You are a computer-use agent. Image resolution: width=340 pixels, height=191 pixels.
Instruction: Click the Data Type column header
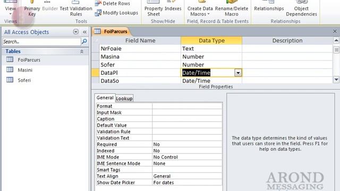[211, 40]
